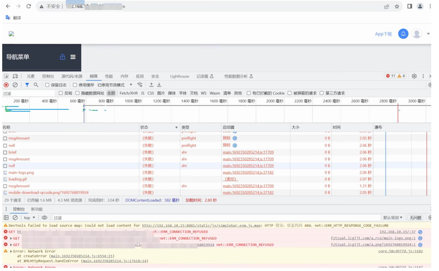Tick the 被屏蔽的请求 checkbox
Image resolution: width=439 pixels, height=271 pixels.
(x=290, y=93)
